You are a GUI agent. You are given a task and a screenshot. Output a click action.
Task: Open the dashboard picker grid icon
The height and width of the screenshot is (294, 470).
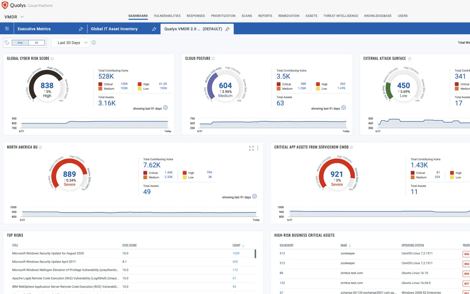[7, 29]
